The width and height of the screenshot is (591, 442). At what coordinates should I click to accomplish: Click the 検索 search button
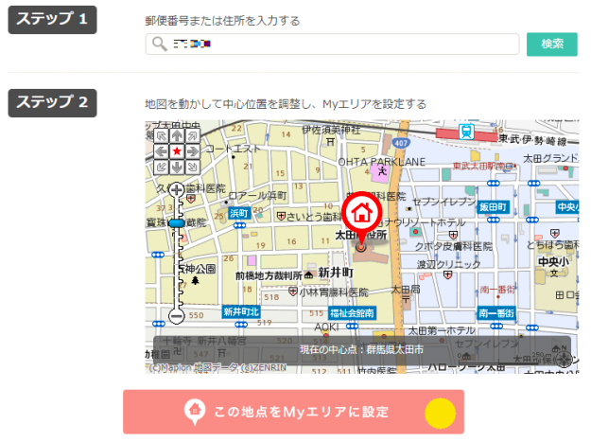552,44
